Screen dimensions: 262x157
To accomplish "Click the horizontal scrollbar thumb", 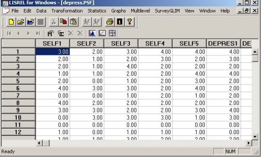I will pyautogui.click(x=46, y=143).
